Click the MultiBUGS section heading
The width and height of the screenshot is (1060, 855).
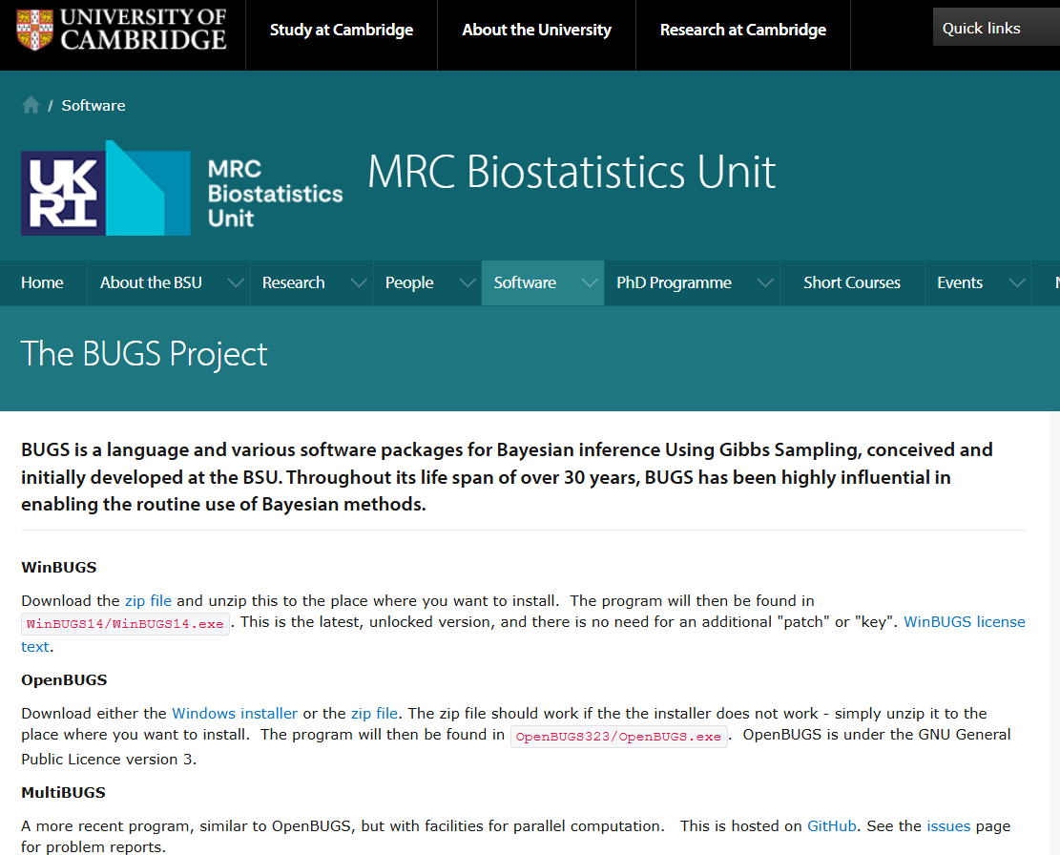click(x=64, y=792)
